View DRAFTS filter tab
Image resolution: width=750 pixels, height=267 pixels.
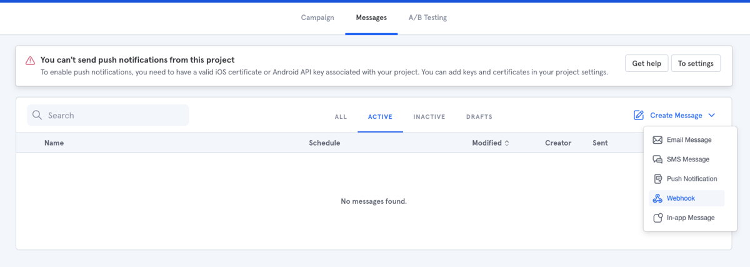tap(479, 117)
